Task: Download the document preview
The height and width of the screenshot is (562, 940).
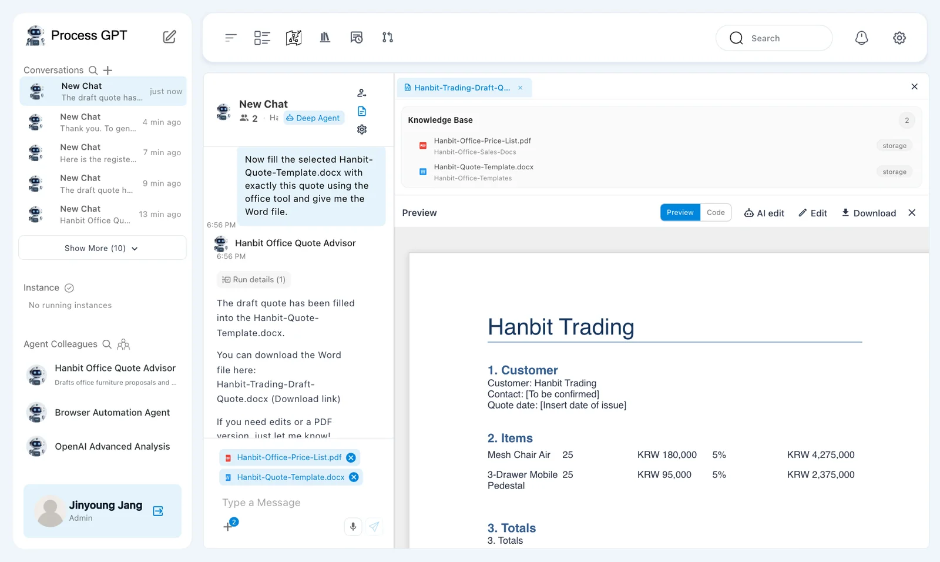Action: click(x=869, y=213)
